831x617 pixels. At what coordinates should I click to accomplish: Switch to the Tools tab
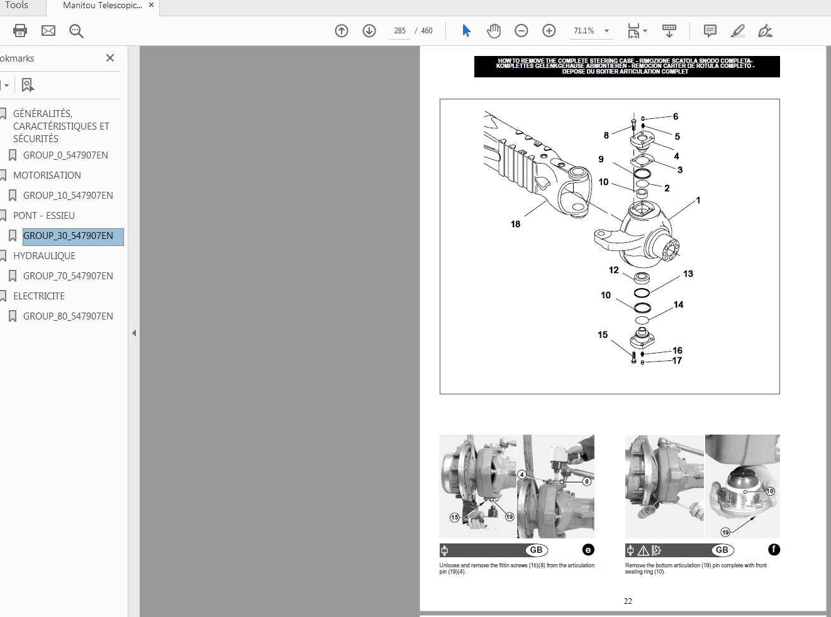coord(16,7)
